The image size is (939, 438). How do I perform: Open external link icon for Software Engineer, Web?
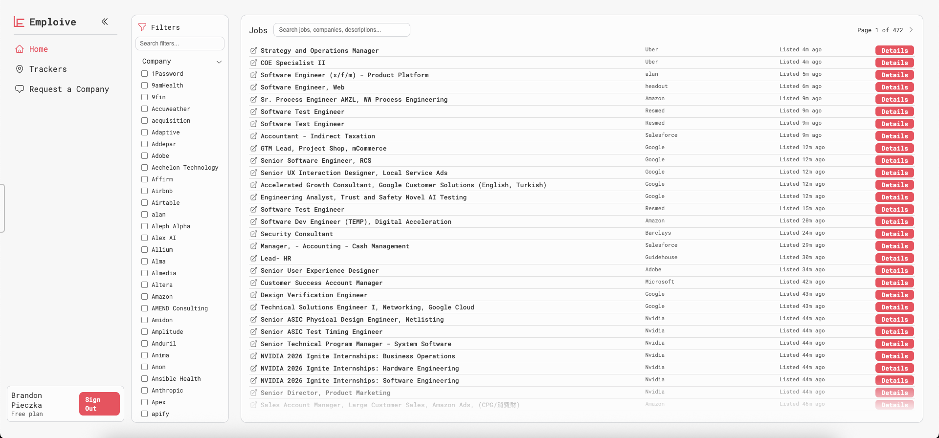point(254,87)
